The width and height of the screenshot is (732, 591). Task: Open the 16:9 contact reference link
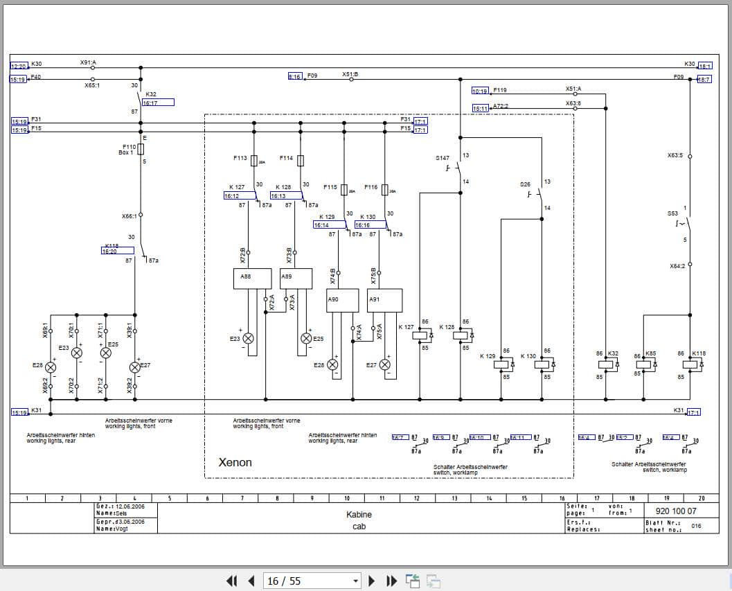pyautogui.click(x=441, y=437)
